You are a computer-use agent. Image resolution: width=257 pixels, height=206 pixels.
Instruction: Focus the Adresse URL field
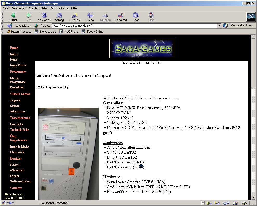click(x=135, y=26)
